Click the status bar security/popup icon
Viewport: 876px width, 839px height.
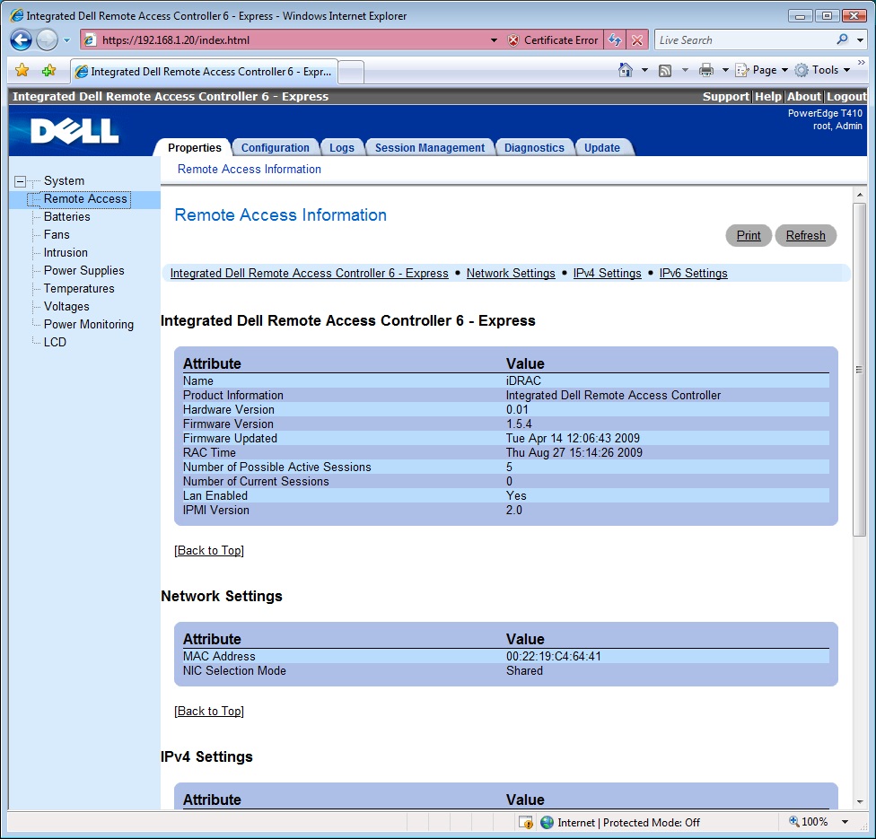coord(525,822)
